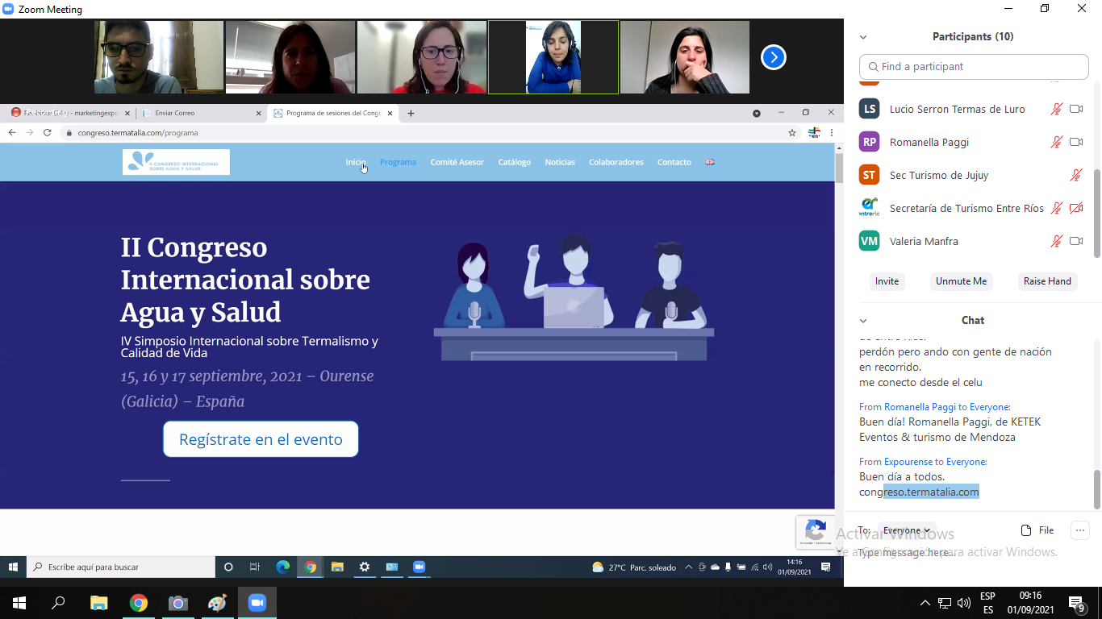Click the Invite button
The image size is (1102, 619).
887,281
